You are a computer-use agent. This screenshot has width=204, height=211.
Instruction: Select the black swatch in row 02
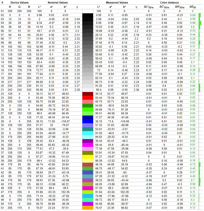click(88, 15)
